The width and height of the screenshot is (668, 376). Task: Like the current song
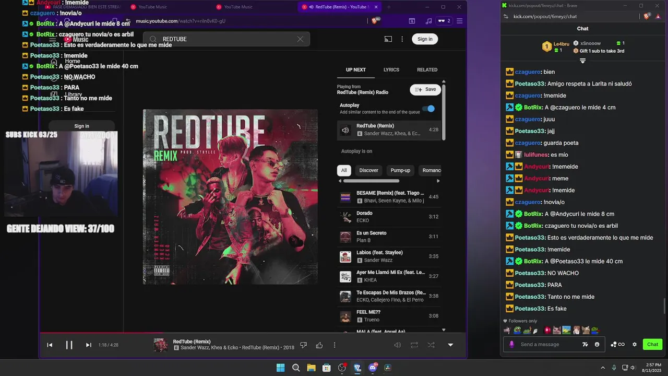click(x=319, y=345)
